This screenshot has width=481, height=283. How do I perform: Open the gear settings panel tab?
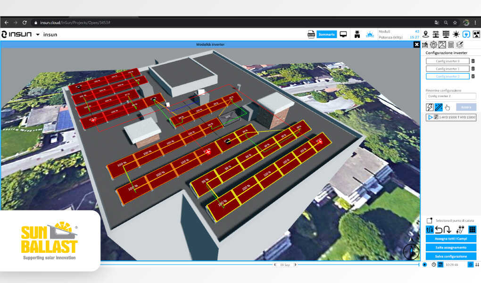pos(433,45)
